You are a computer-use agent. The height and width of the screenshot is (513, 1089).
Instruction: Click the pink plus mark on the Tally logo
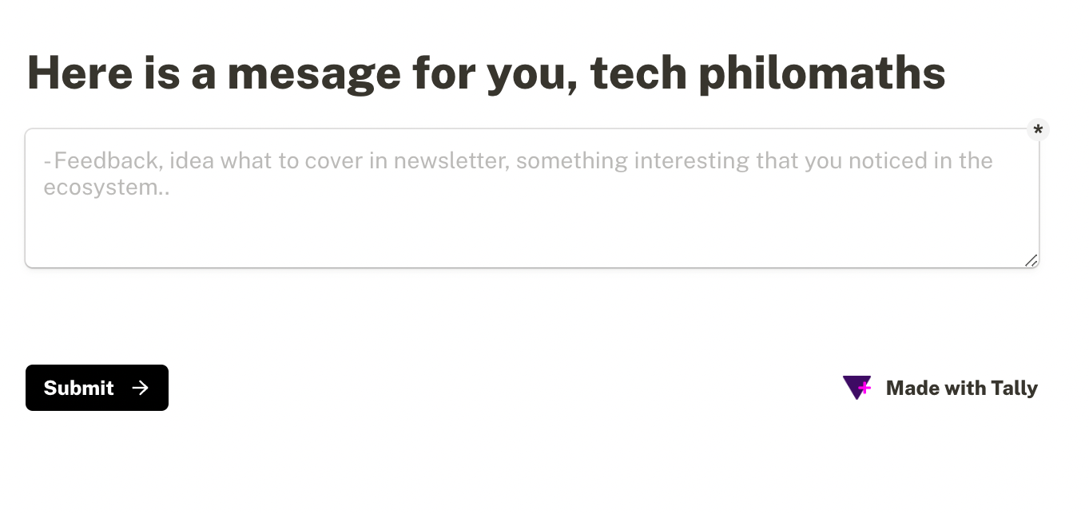864,388
